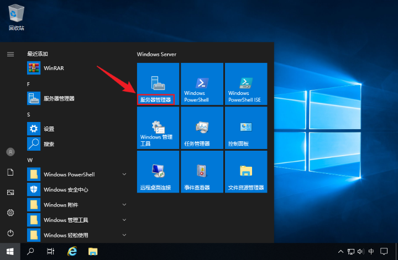Click the Windows Start button on taskbar
Screen dimensions: 398x260
pos(10,252)
